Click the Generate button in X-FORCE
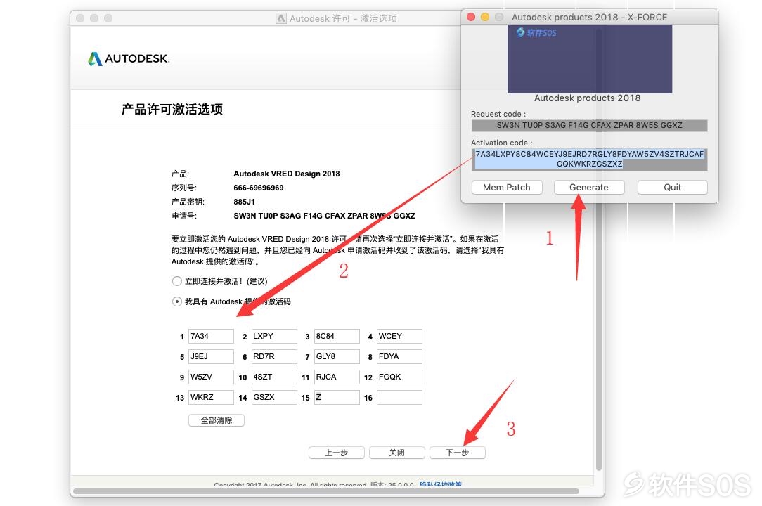This screenshot has width=762, height=506. point(589,187)
